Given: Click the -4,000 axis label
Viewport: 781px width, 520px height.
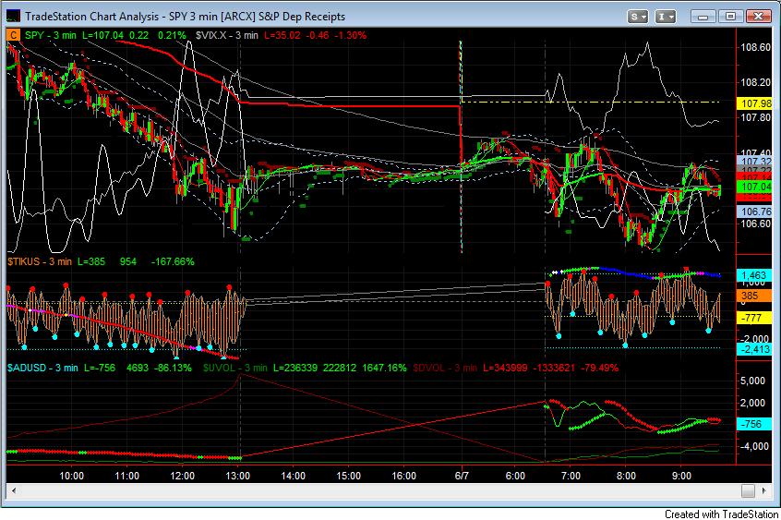Looking at the screenshot, I should 753,446.
